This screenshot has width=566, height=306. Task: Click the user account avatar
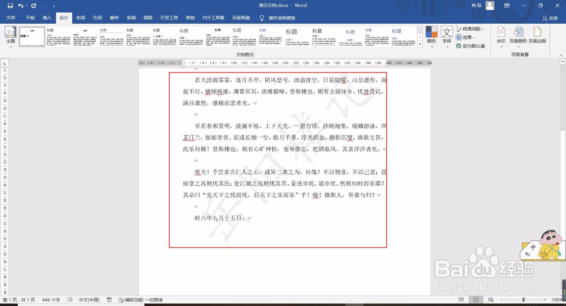click(x=490, y=5)
